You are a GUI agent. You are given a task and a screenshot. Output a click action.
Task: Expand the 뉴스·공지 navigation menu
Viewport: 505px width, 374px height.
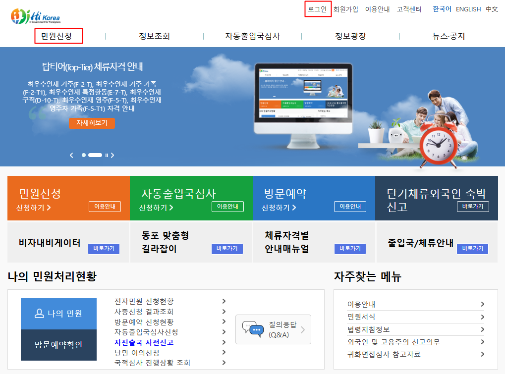click(449, 36)
